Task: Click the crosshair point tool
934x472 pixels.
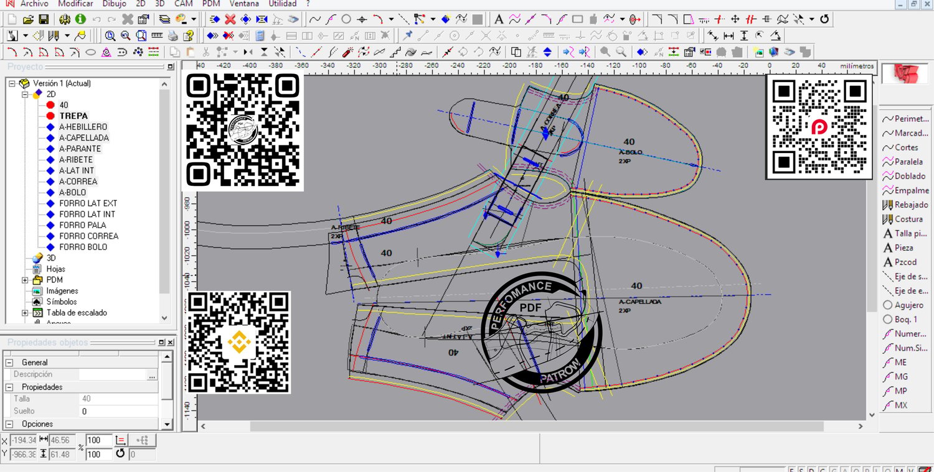Action: 362,19
